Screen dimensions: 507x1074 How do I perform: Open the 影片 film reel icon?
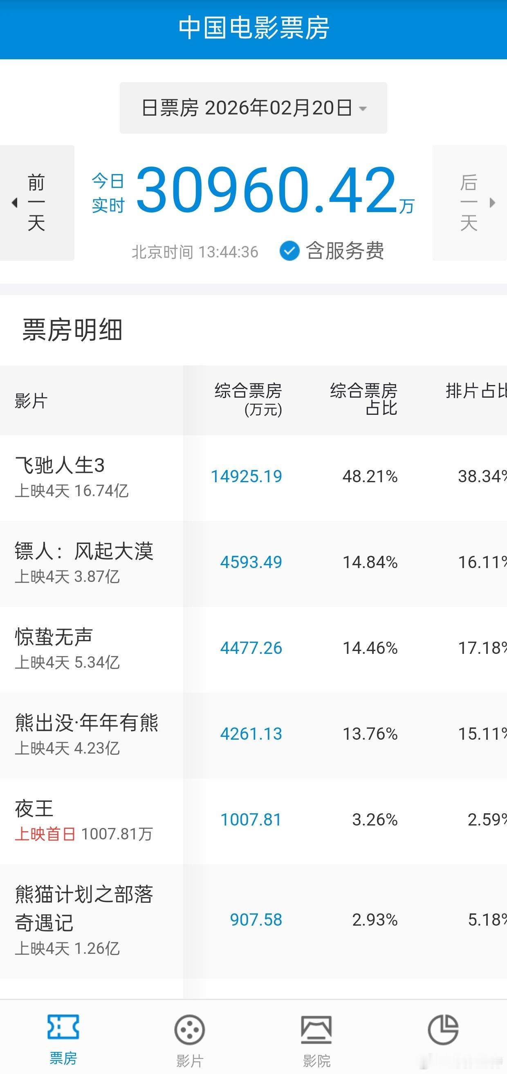[189, 1029]
